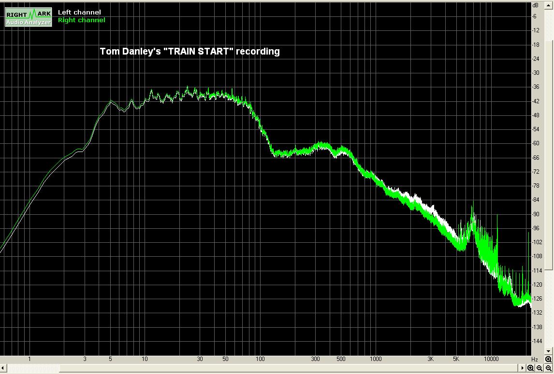
Task: Zoom in horizontally using frequency-axis magnifier plus
Action: [x=530, y=368]
